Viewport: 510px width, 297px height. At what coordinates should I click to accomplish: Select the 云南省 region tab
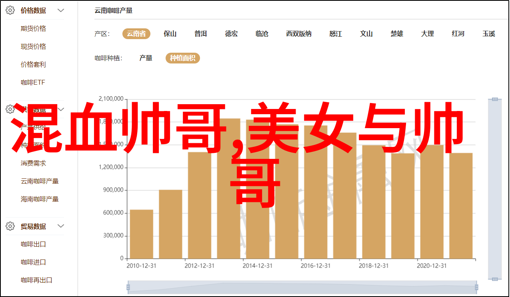tap(136, 34)
